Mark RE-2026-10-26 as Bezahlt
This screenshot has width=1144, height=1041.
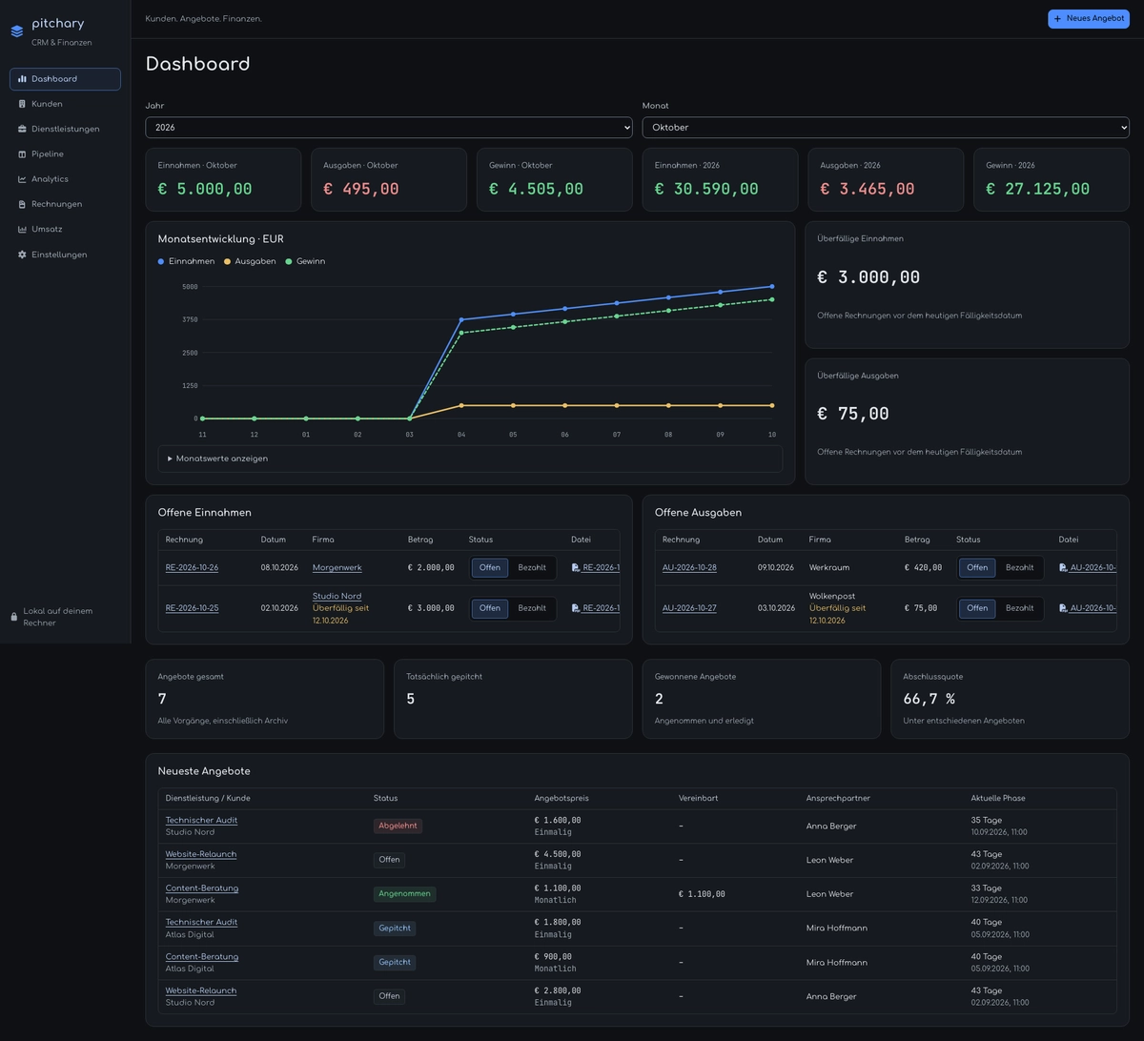tap(532, 568)
